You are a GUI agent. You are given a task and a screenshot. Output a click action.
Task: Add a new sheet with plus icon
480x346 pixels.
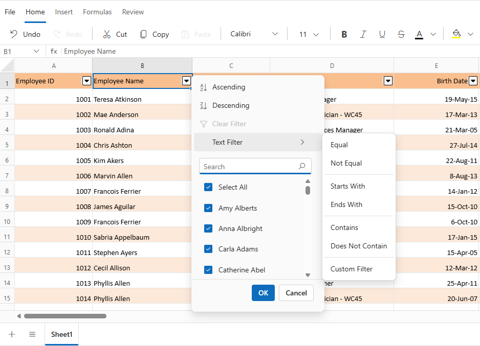12,334
